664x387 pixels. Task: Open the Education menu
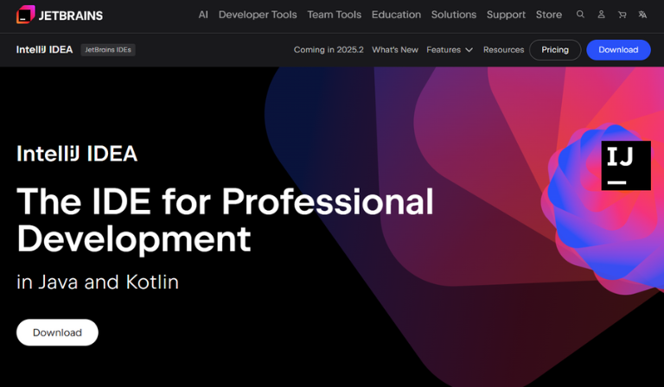pyautogui.click(x=396, y=15)
